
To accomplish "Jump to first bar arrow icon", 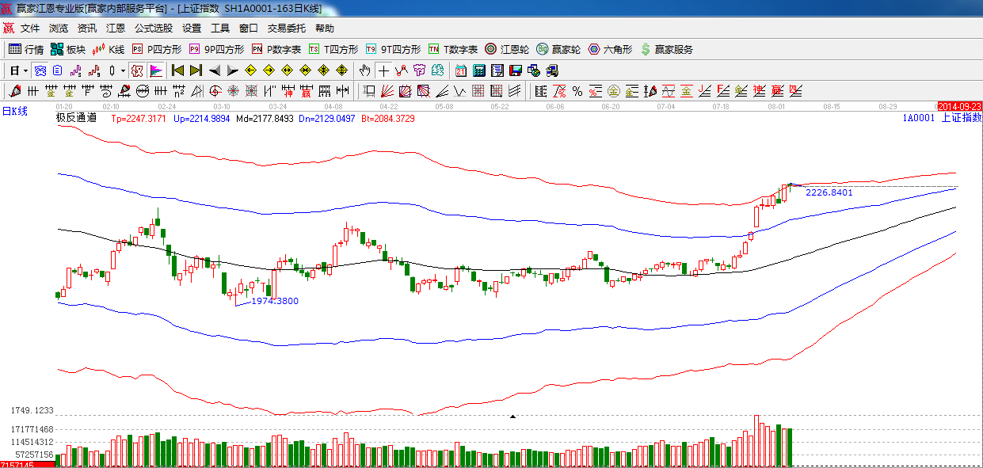I will tap(178, 70).
